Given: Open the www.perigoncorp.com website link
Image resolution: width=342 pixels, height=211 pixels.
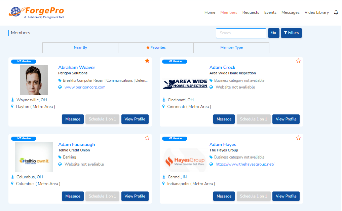Looking at the screenshot, I should [85, 87].
